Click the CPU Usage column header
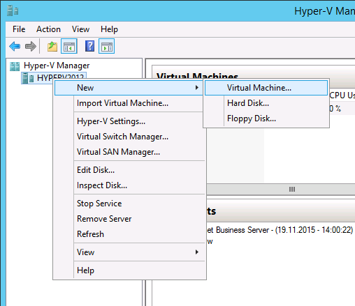The height and width of the screenshot is (306, 355). (x=342, y=95)
